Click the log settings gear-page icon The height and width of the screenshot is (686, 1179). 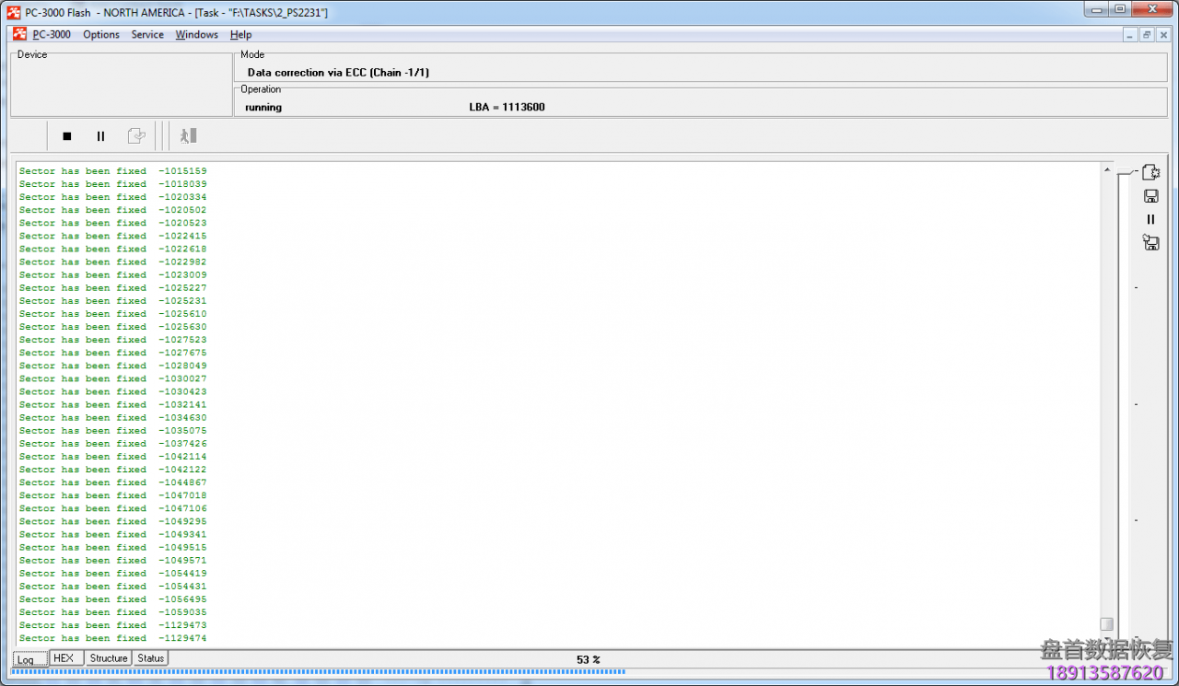(1150, 172)
